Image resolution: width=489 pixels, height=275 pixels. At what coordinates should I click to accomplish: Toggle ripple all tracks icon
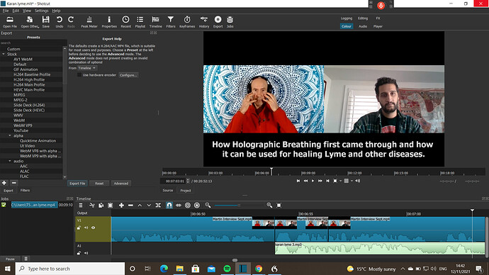pyautogui.click(x=197, y=205)
